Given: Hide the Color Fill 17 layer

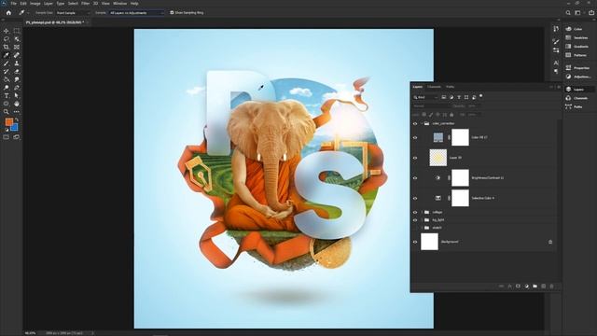Looking at the screenshot, I should coord(415,137).
